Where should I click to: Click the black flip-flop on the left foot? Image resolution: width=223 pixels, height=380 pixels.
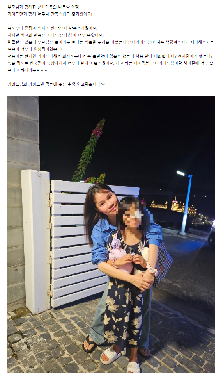click(90, 344)
